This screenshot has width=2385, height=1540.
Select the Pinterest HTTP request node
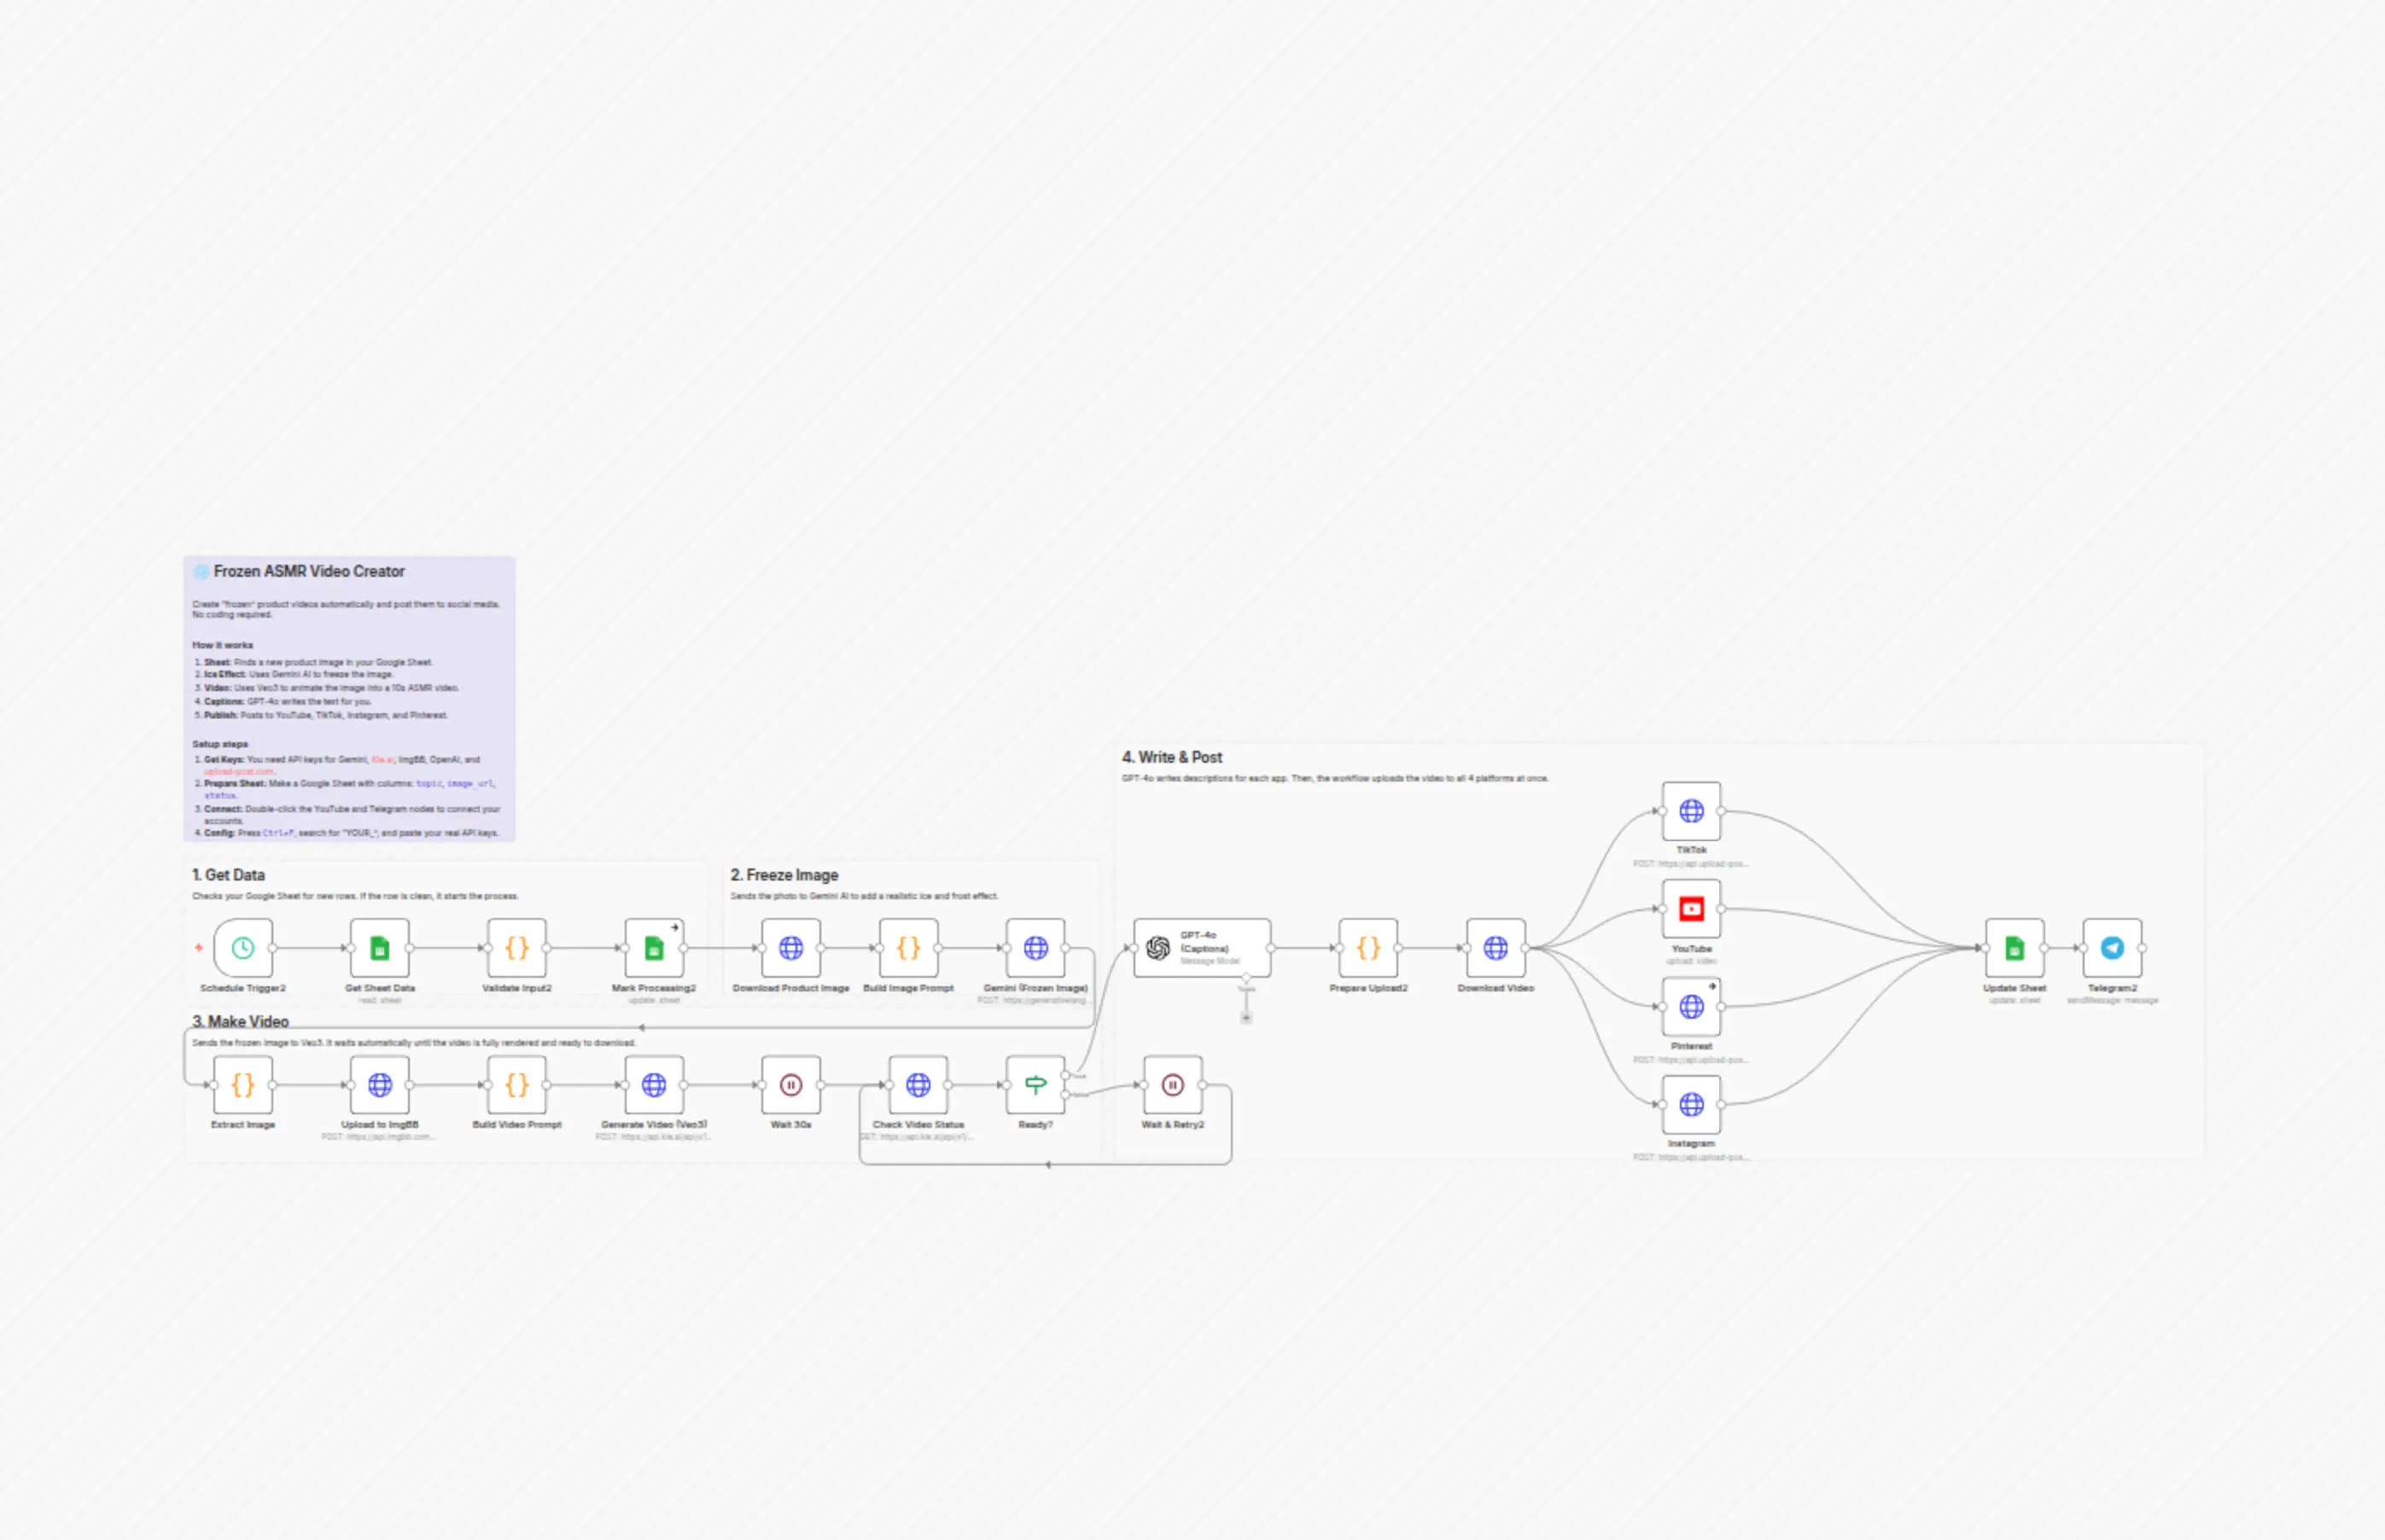pos(1692,1007)
